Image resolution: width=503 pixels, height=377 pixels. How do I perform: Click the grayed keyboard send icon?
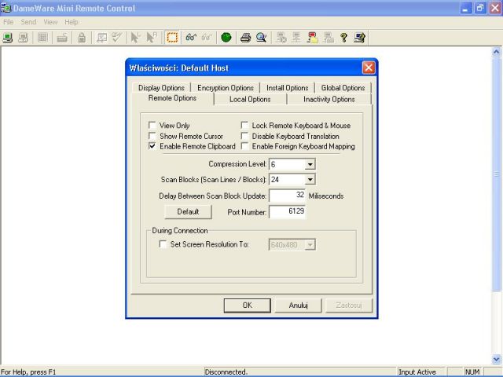(x=62, y=38)
